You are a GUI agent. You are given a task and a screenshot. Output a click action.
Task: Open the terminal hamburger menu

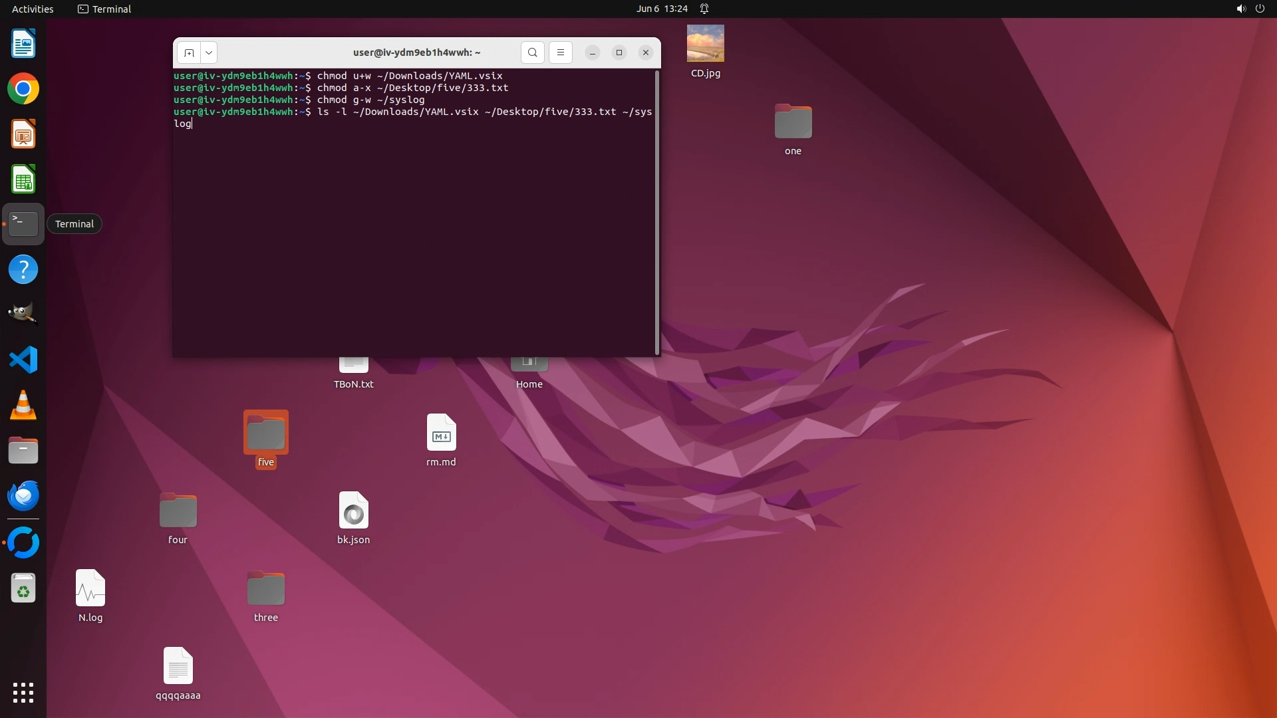coord(561,53)
